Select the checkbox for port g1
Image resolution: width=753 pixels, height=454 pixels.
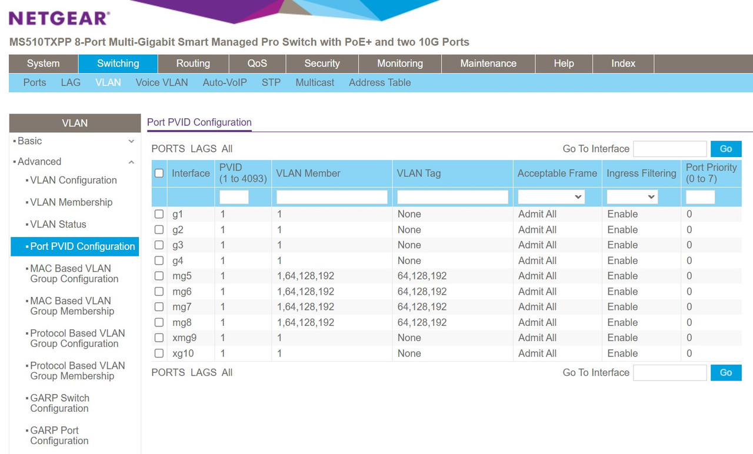159,214
